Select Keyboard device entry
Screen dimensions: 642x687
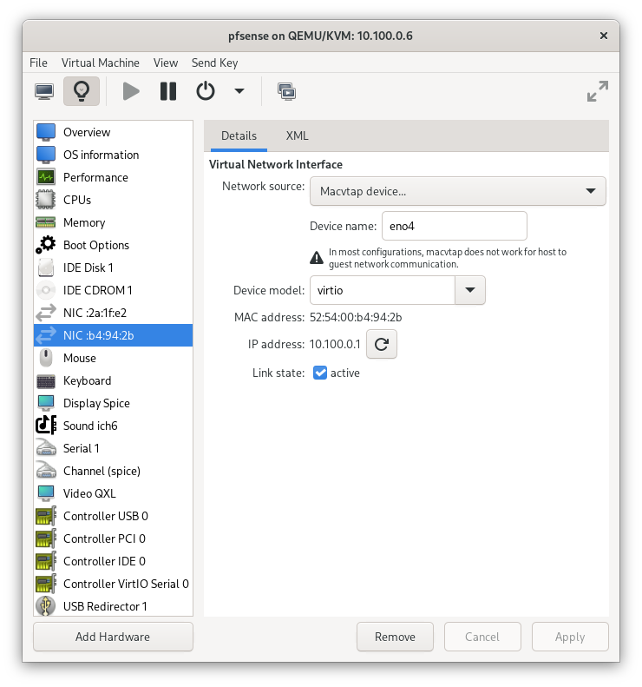114,380
